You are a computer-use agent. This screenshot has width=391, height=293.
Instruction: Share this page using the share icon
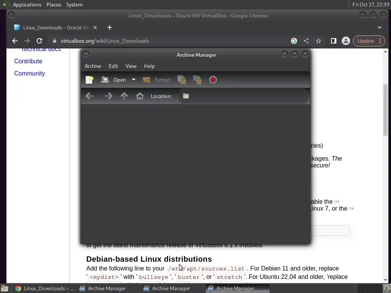(306, 41)
